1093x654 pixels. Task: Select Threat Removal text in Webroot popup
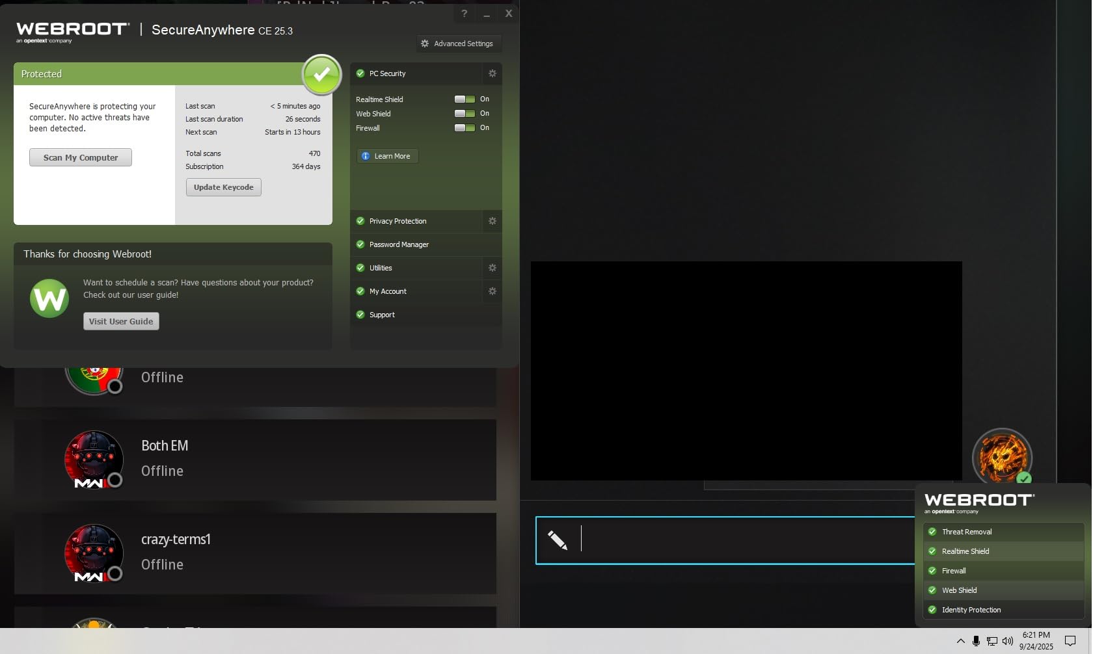967,532
